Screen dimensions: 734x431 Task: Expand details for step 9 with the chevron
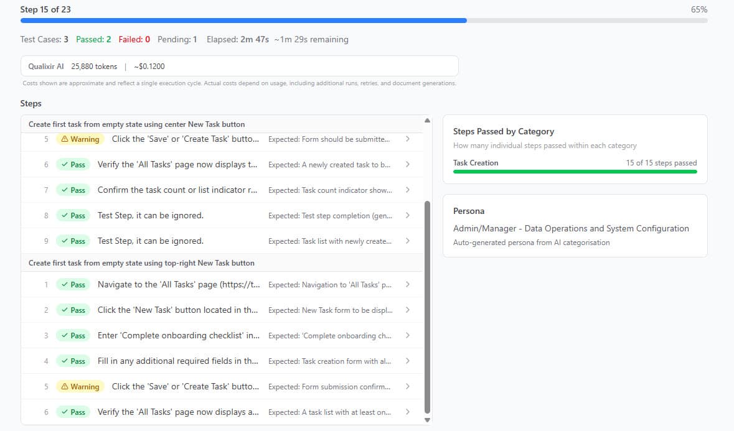pos(408,241)
